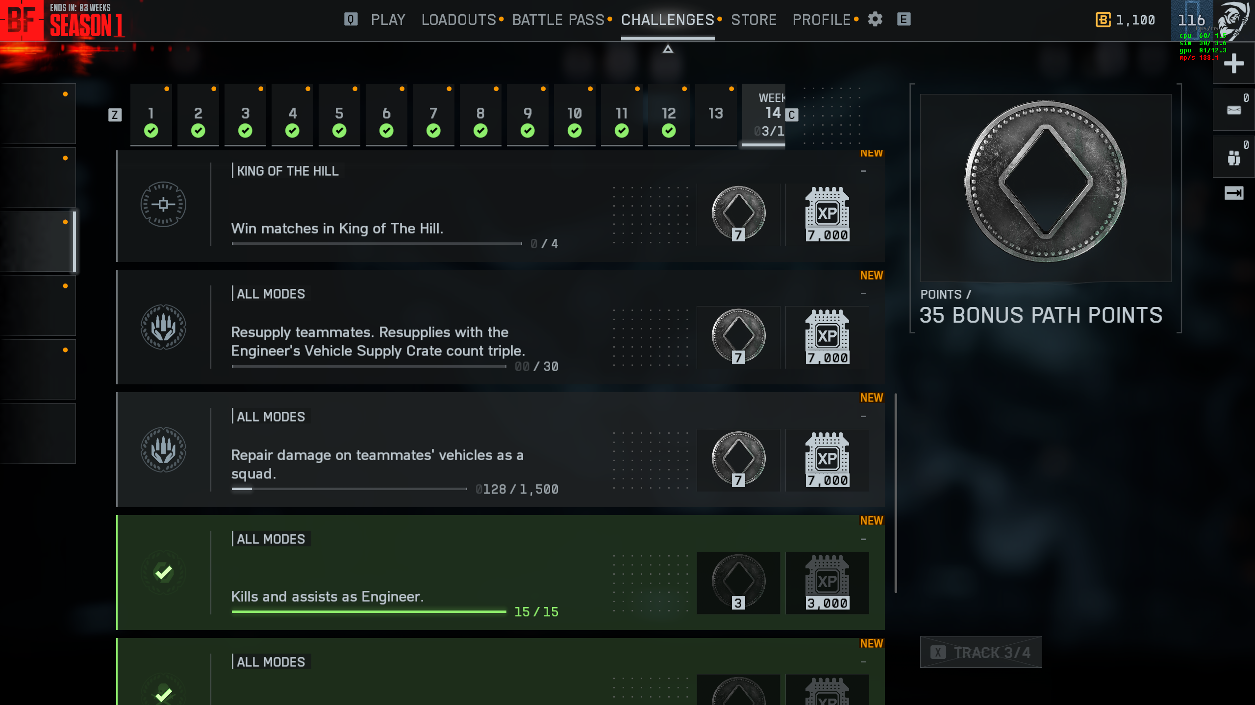Click the Repair damage progress bar
Viewport: 1255px width, 705px height.
tap(349, 489)
